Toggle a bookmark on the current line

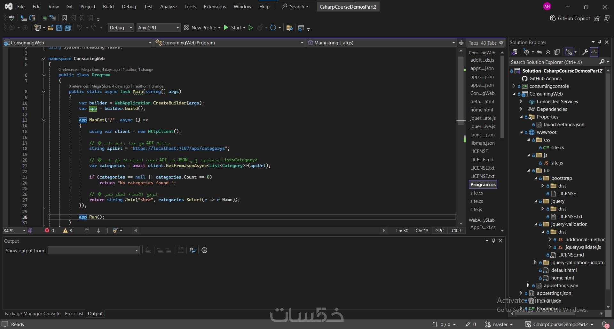pos(64,18)
